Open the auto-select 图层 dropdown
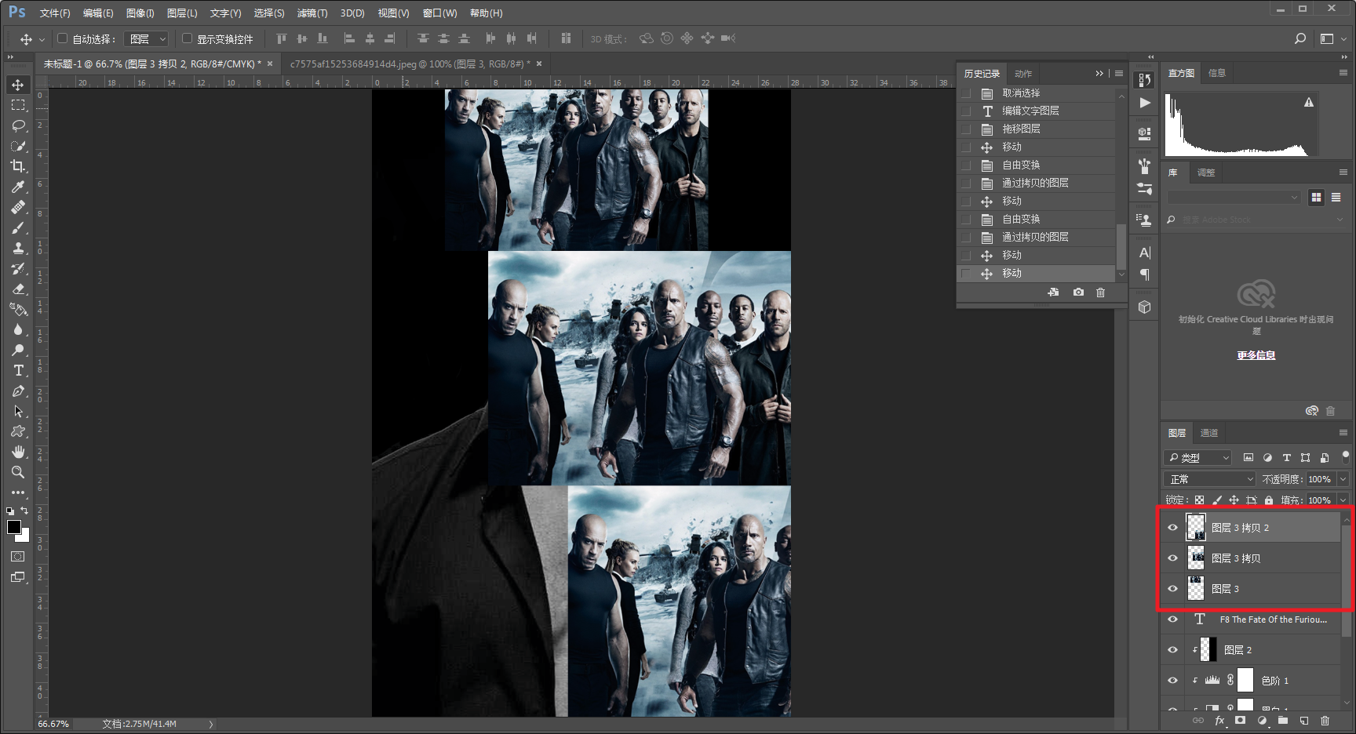Image resolution: width=1356 pixels, height=734 pixels. [147, 38]
